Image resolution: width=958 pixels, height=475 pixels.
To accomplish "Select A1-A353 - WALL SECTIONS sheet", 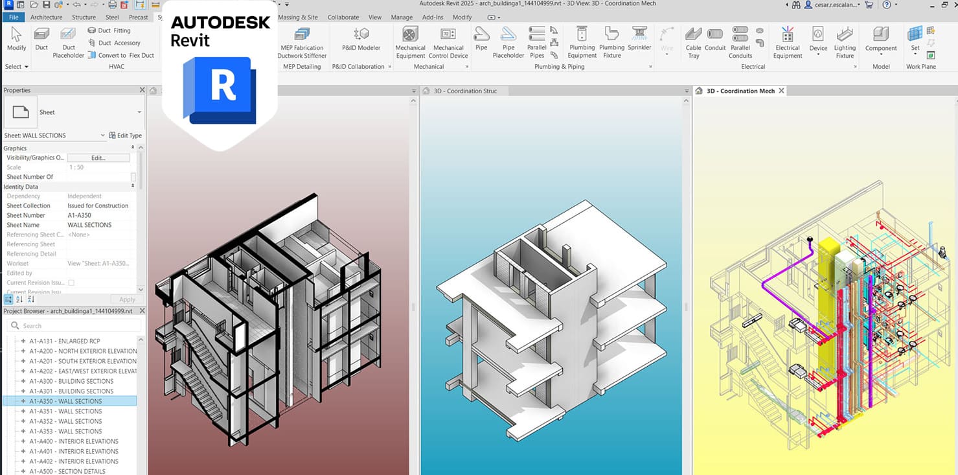I will (65, 431).
